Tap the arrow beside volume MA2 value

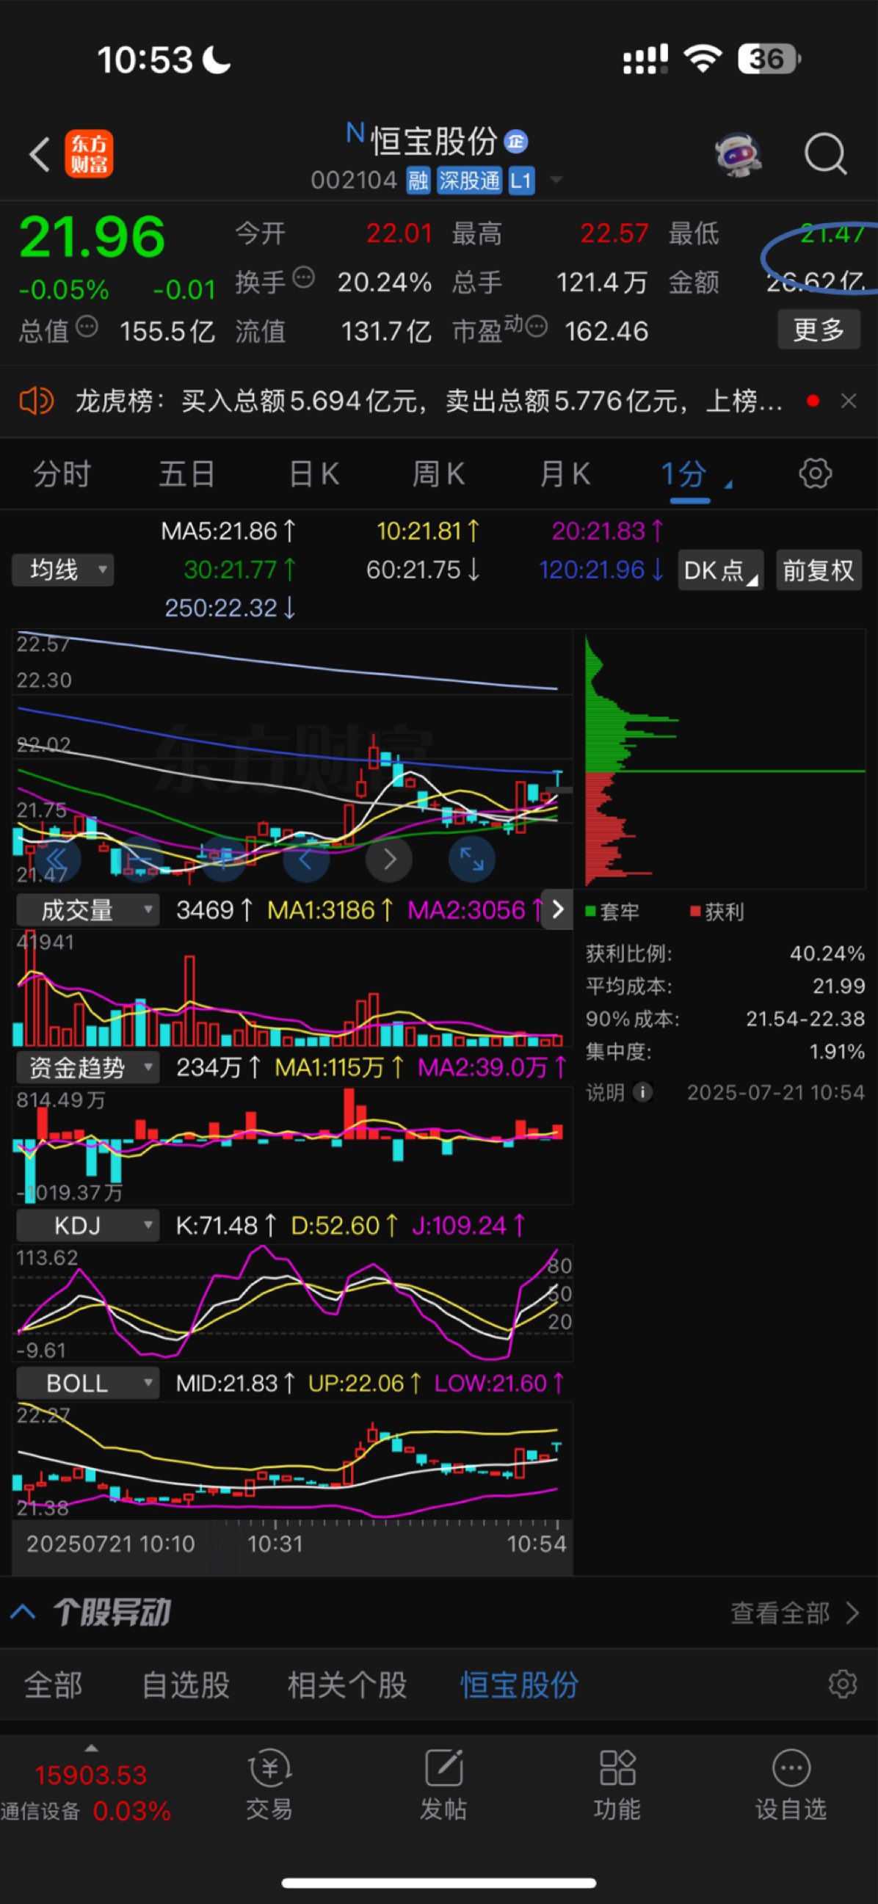[x=558, y=910]
